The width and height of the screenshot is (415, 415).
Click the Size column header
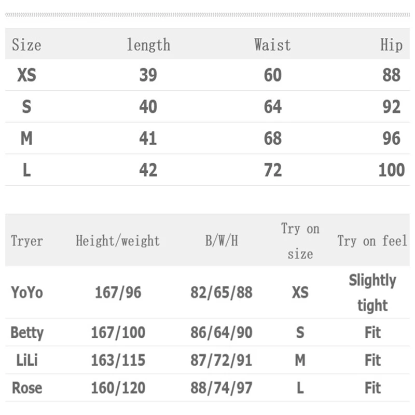26,45
